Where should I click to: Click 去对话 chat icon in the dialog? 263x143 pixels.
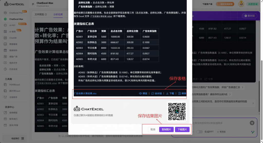(x=153, y=94)
